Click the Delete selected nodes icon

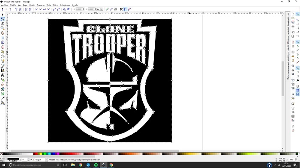[10, 9]
